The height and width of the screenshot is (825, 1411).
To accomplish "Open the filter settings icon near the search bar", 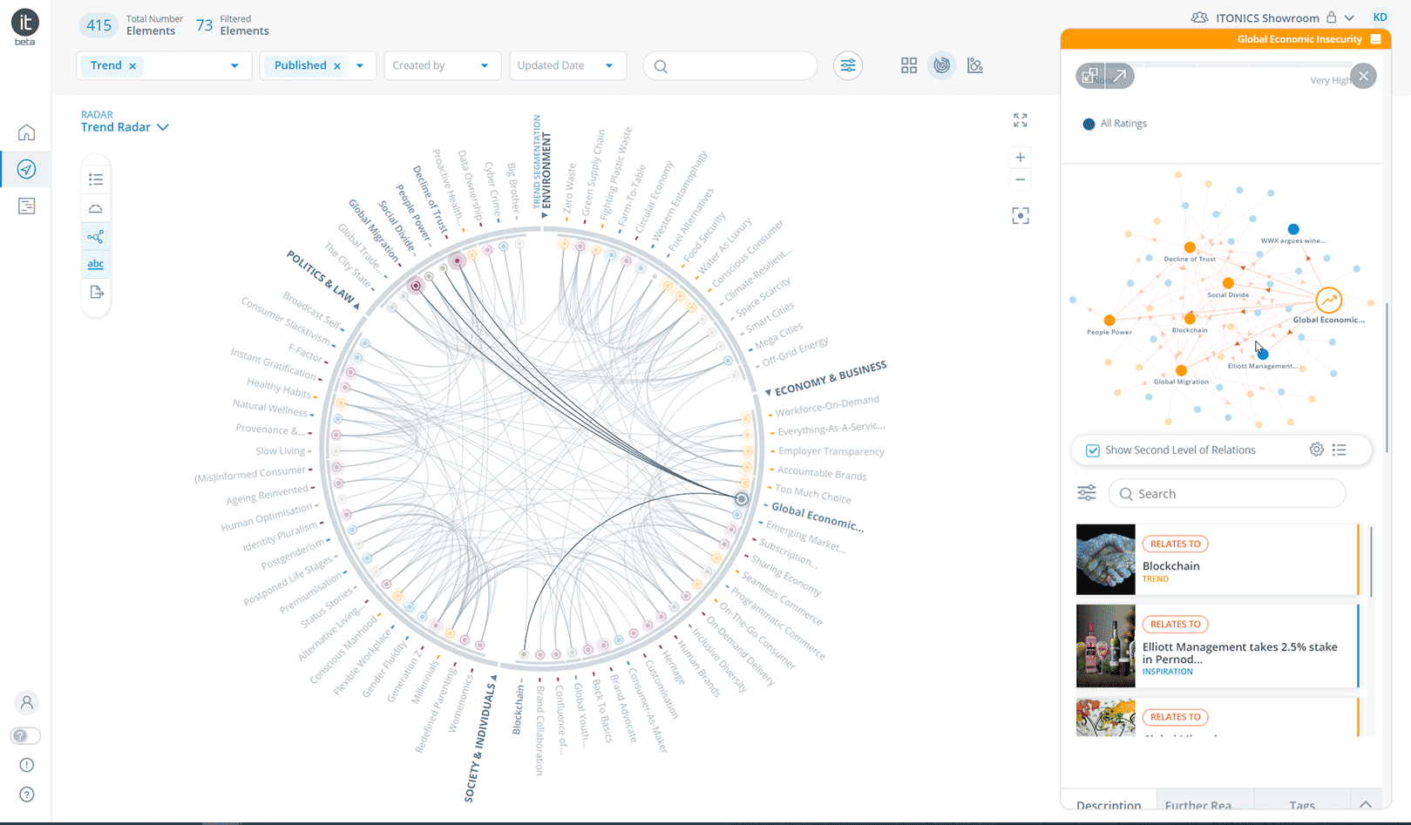I will click(847, 64).
